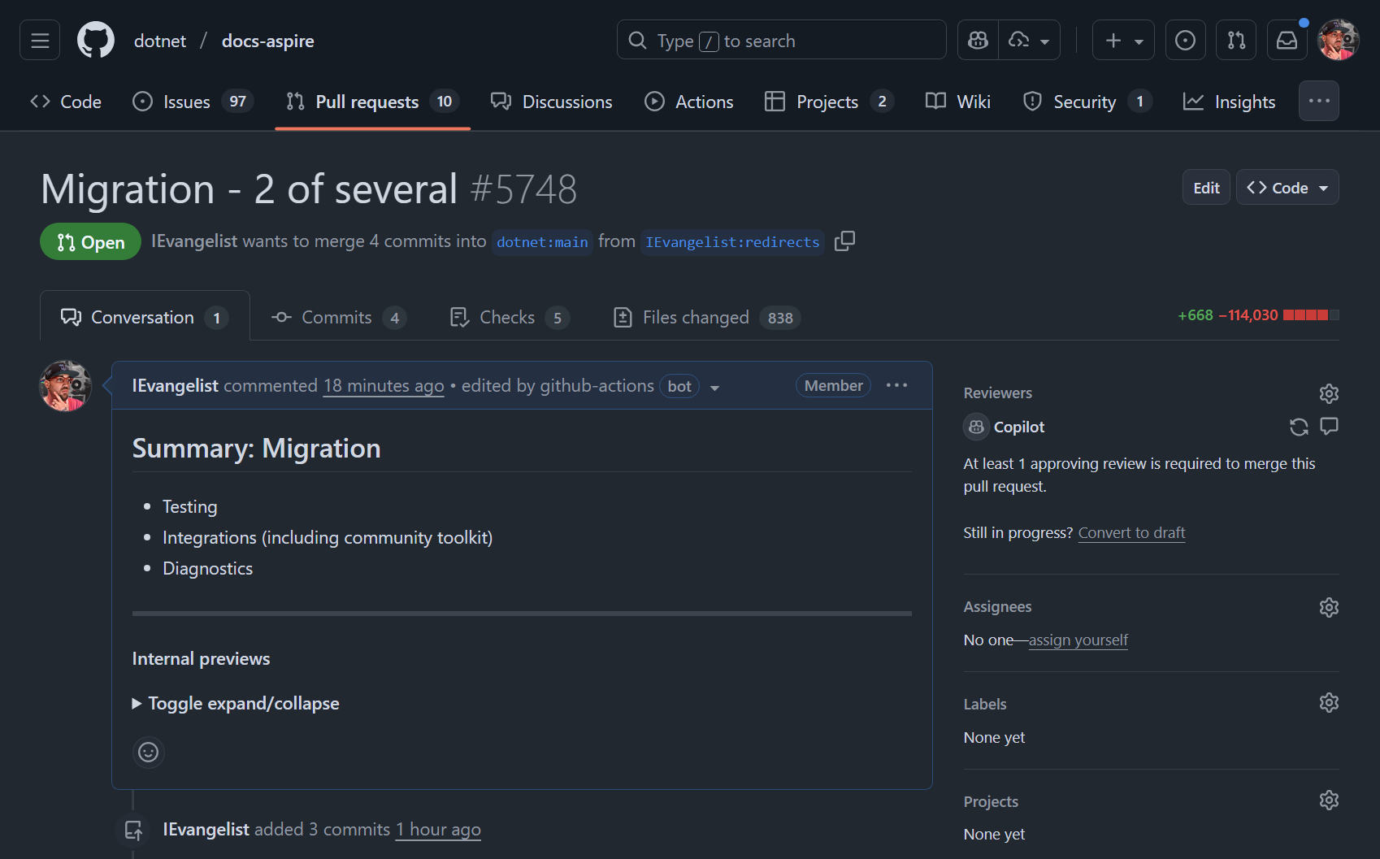Switch to the Files changed tab
The image size is (1380, 859).
[x=693, y=317]
